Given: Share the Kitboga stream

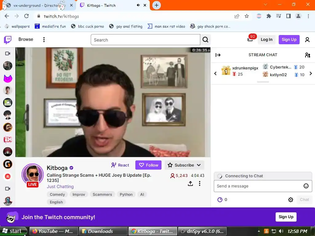Looking at the screenshot, I should 190,183.
